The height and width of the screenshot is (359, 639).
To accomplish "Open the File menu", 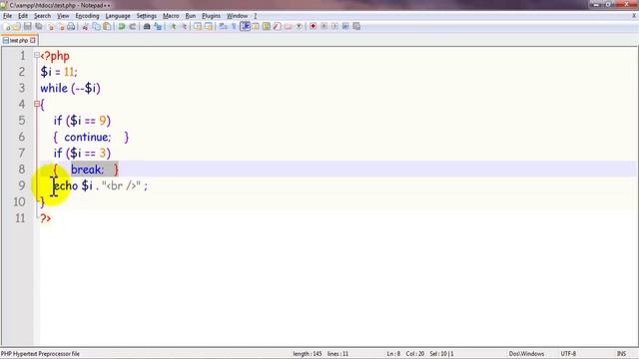I will coord(7,16).
